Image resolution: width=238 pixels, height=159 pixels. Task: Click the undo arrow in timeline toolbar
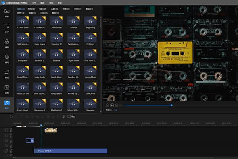tap(11, 116)
